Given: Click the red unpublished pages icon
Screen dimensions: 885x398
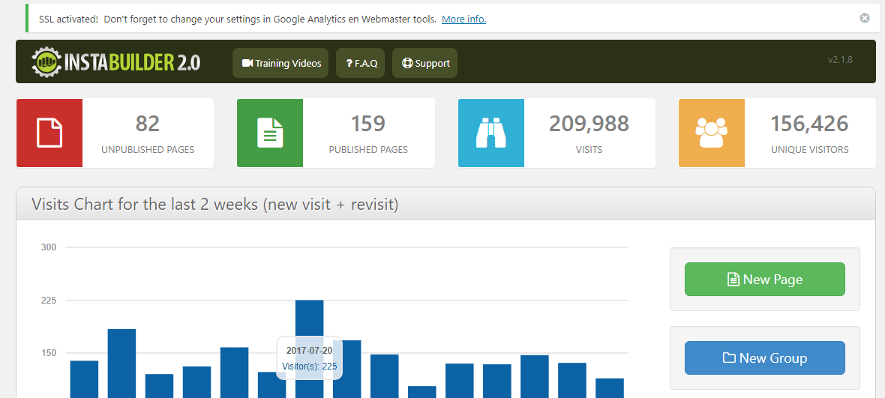Looking at the screenshot, I should [x=49, y=133].
